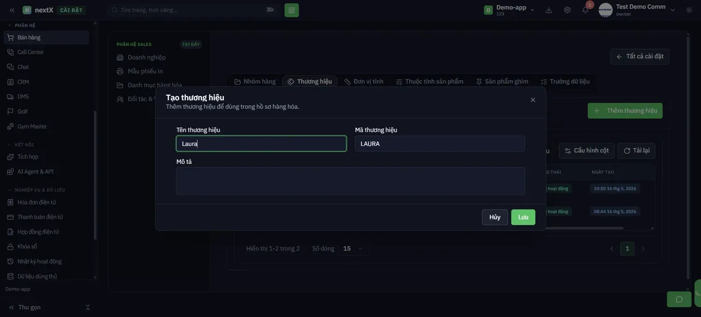
Task: Open Gym Master module
Action: click(46, 127)
